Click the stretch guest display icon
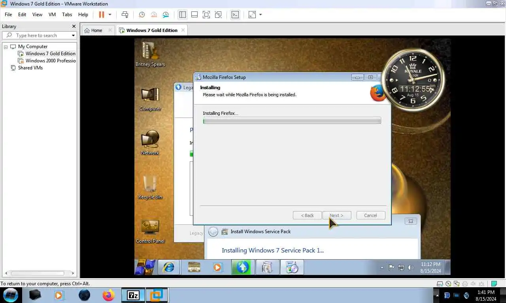This screenshot has width=506, height=303. pos(252,15)
